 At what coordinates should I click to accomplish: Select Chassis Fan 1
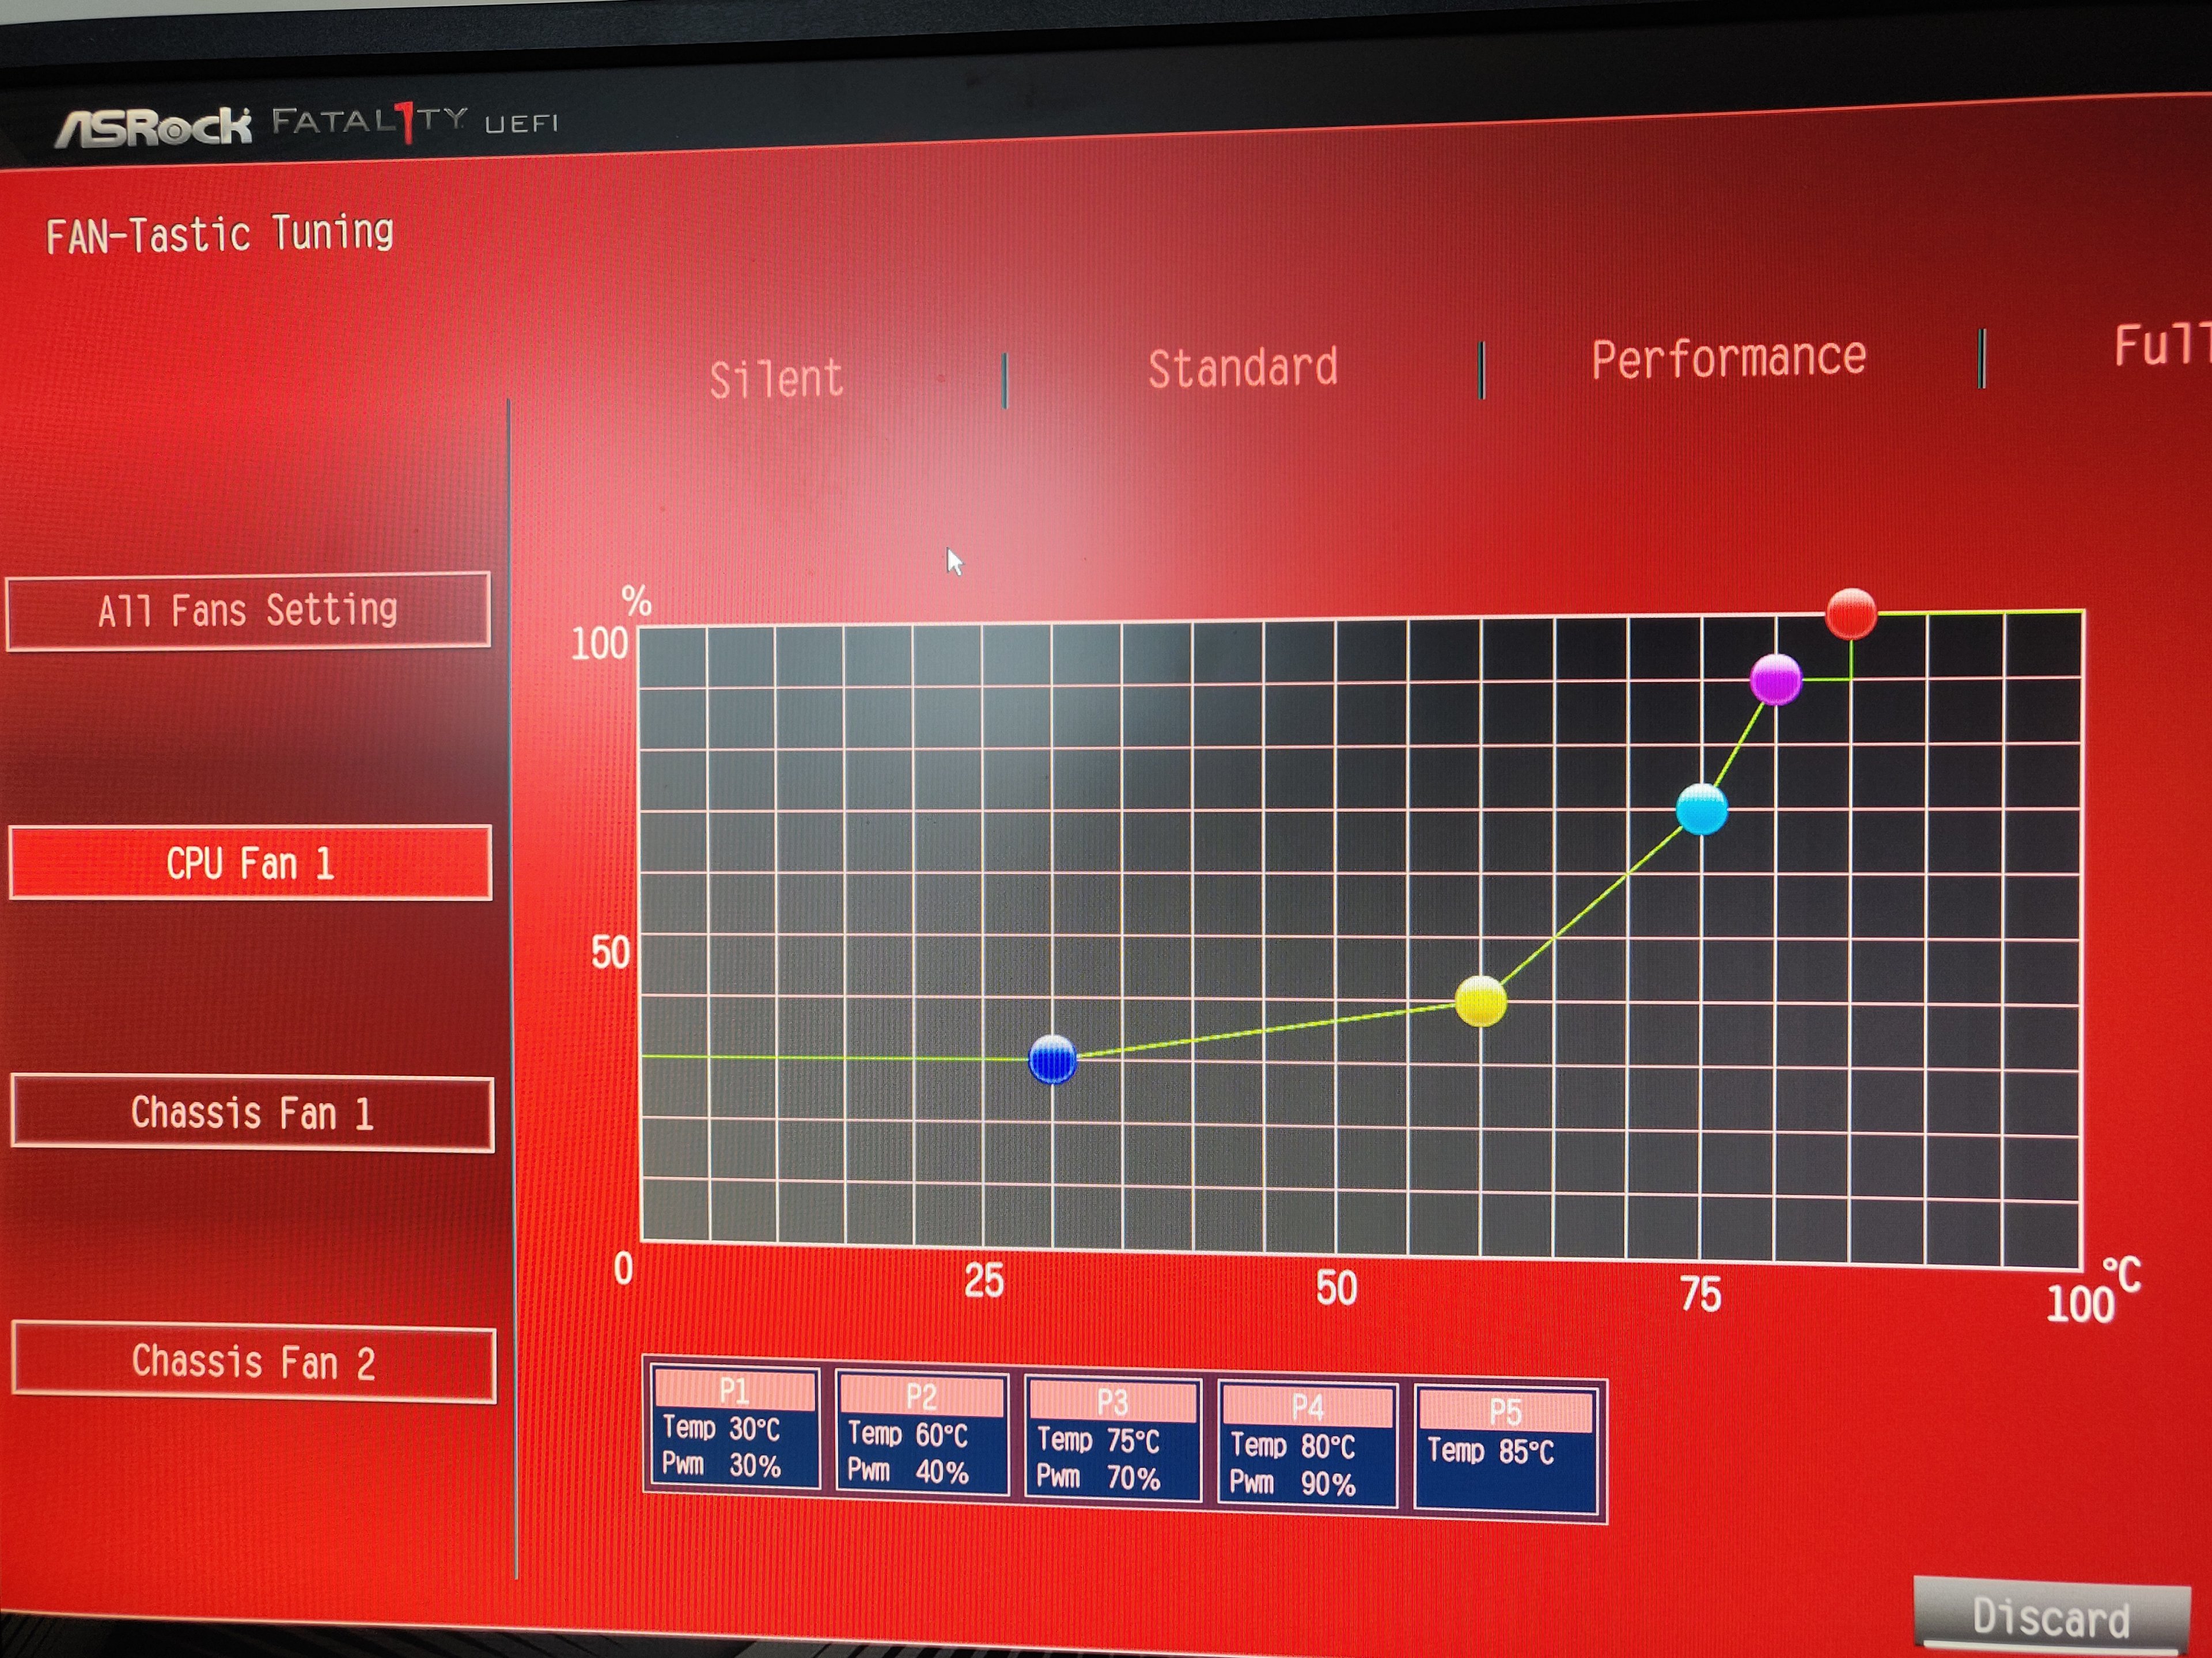[252, 1113]
